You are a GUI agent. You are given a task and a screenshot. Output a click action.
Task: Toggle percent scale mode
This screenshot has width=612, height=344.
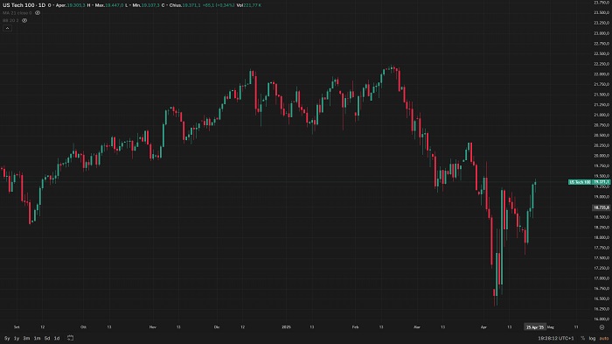pyautogui.click(x=583, y=338)
